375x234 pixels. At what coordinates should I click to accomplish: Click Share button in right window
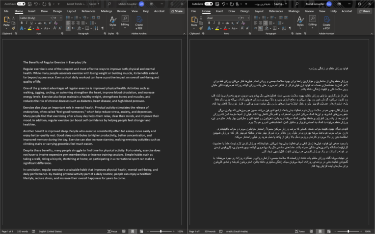pos(365,11)
